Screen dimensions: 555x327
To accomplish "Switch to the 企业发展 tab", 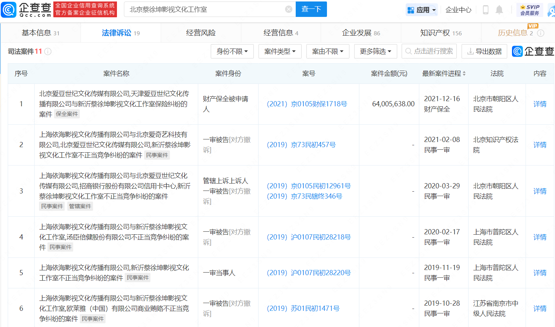I will coord(361,33).
